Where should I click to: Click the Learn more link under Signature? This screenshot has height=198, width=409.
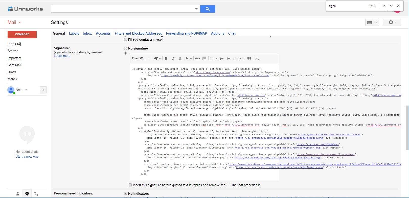[x=62, y=56]
